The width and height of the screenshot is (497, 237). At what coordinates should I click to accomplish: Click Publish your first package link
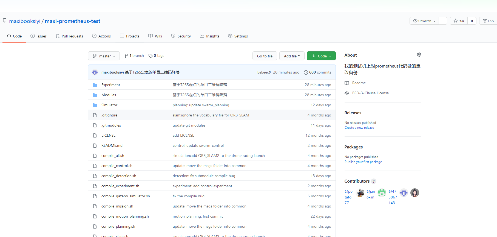363,162
